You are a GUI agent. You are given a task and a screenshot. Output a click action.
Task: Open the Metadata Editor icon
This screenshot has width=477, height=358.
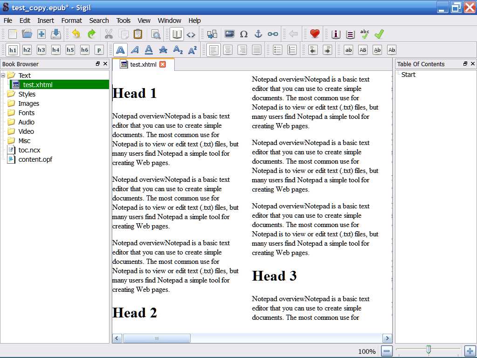[336, 34]
